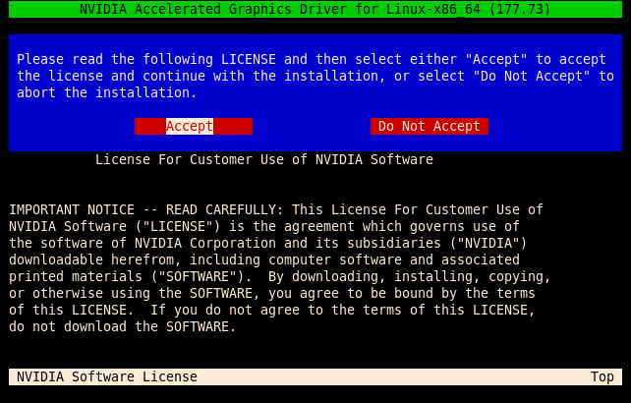Viewport: 631px width, 403px height.
Task: Click the 'downloadable herefrom, including computer software' line
Action: click(x=264, y=259)
